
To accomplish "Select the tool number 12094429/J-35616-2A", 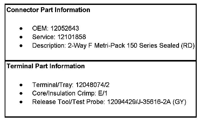I will click(x=138, y=102).
